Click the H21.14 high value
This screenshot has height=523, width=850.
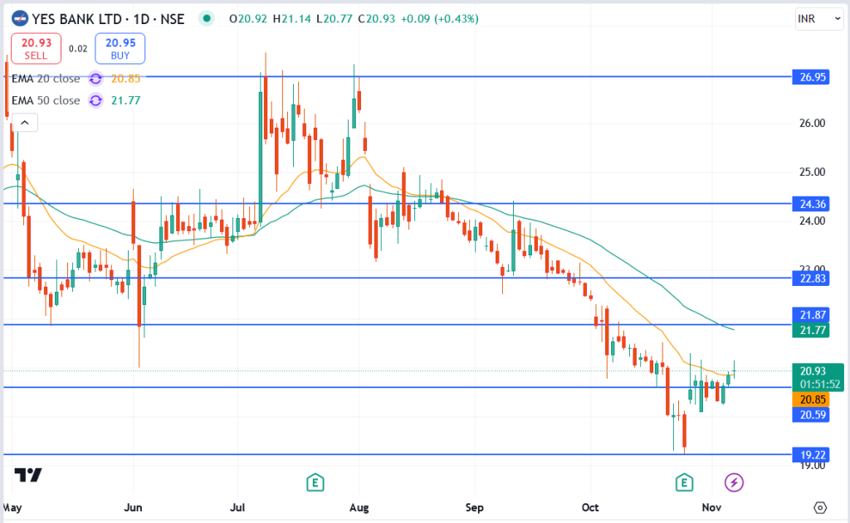click(x=291, y=19)
